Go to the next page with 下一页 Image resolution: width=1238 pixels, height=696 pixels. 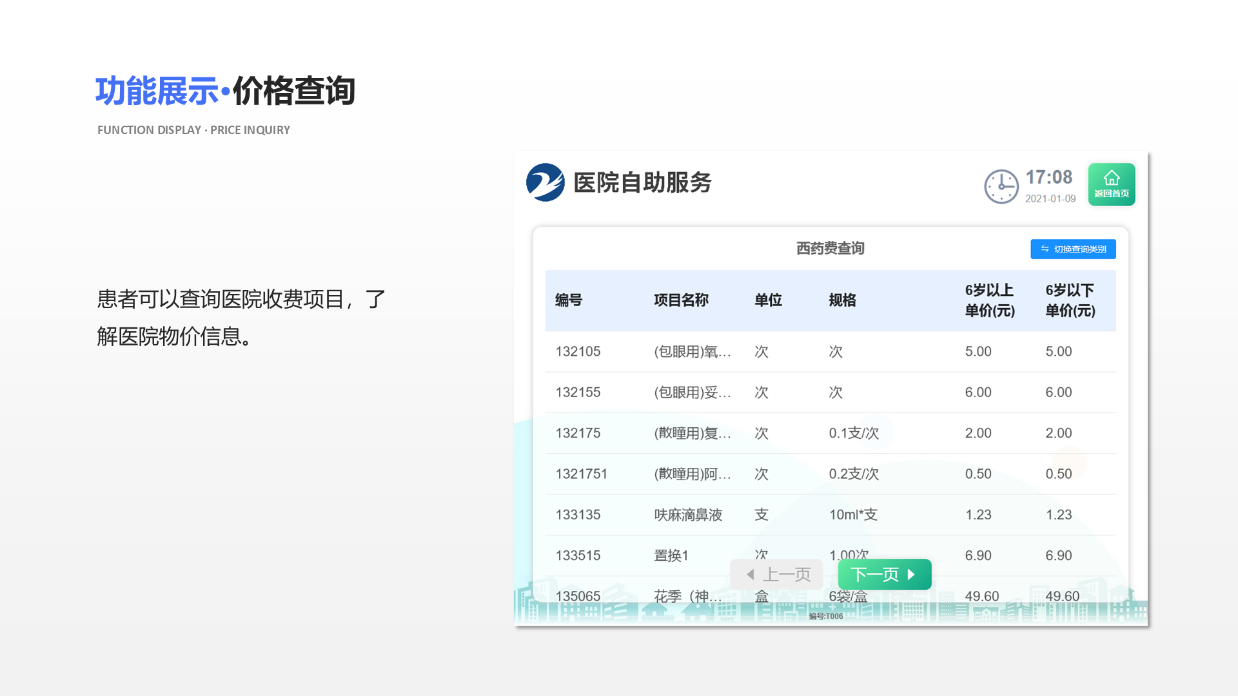[884, 574]
